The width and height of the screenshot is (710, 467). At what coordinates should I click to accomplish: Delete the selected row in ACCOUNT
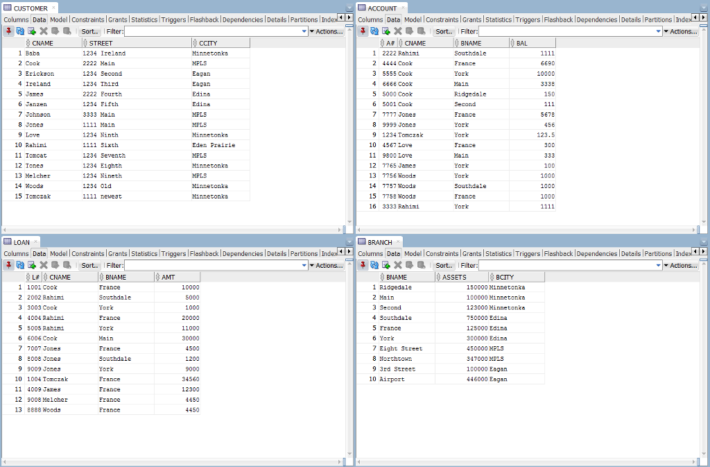pyautogui.click(x=399, y=31)
